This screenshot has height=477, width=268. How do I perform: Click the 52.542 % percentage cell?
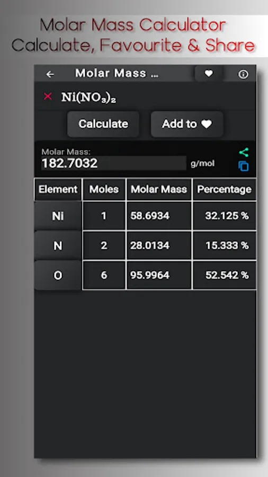224,275
